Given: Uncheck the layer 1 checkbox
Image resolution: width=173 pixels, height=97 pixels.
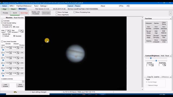Looking at the screenshot, I should click(x=2, y=47).
